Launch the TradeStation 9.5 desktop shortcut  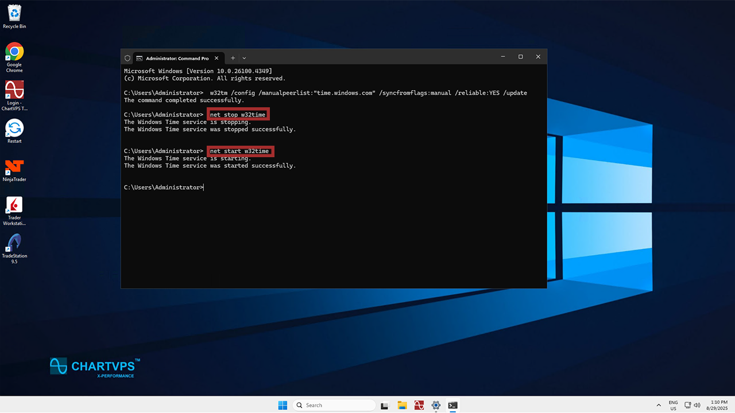pyautogui.click(x=14, y=243)
